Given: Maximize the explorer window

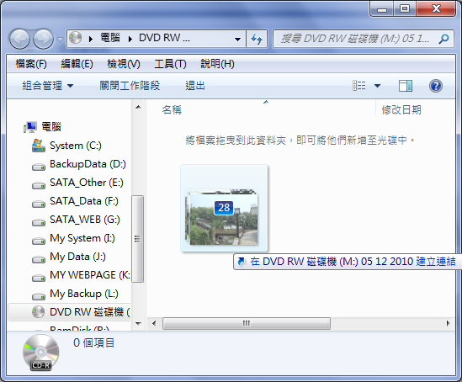Looking at the screenshot, I should [405, 9].
